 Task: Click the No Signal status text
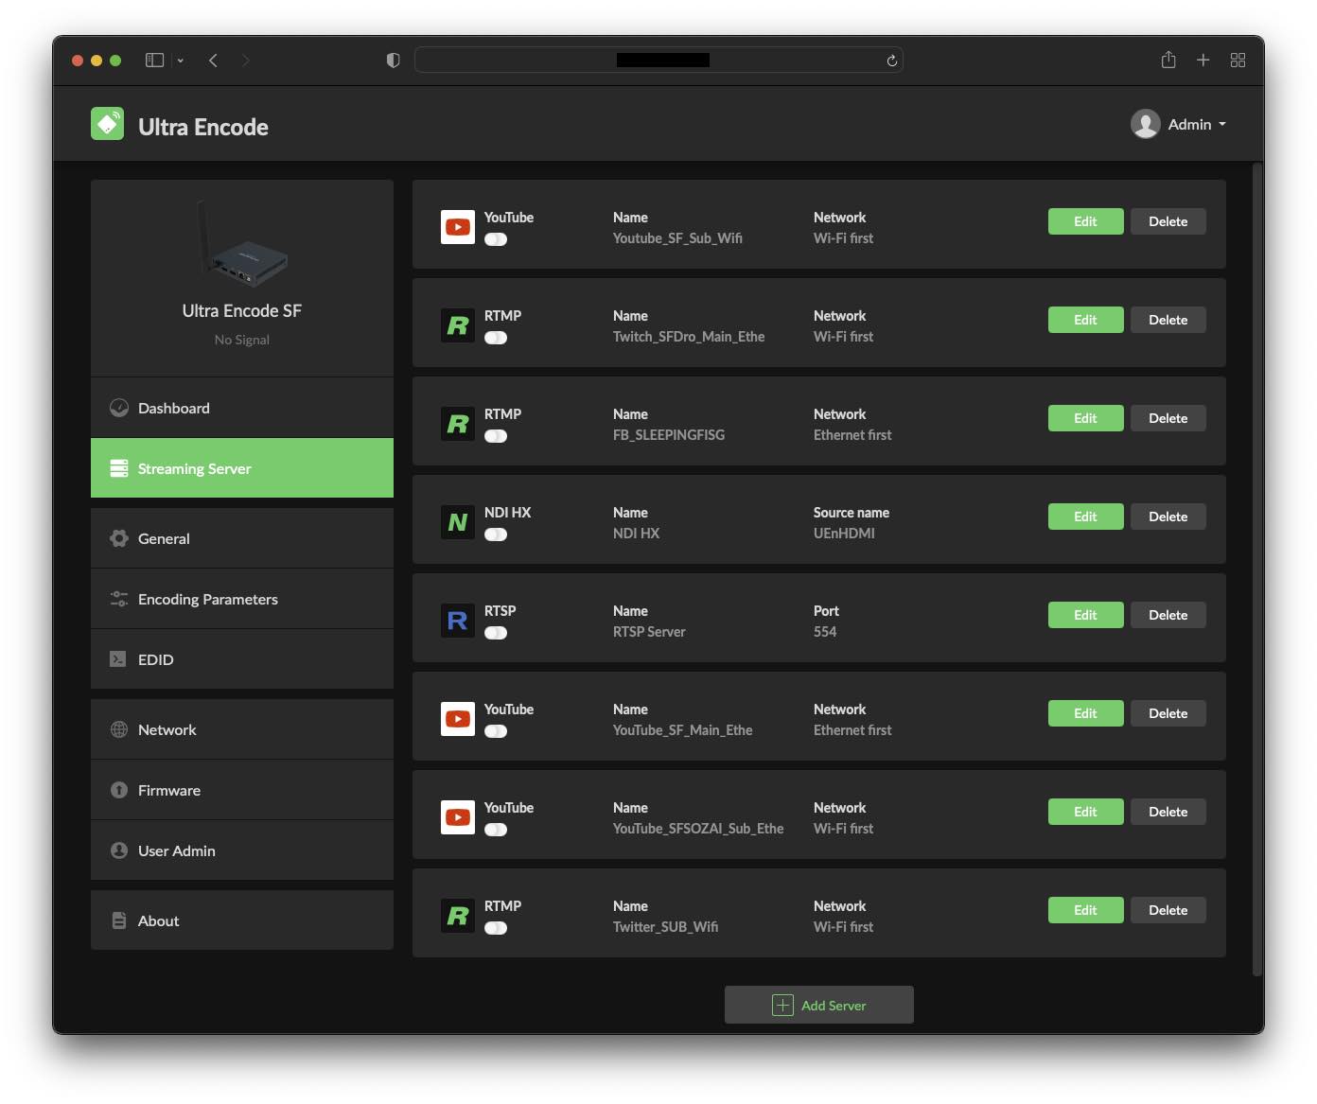pos(242,340)
